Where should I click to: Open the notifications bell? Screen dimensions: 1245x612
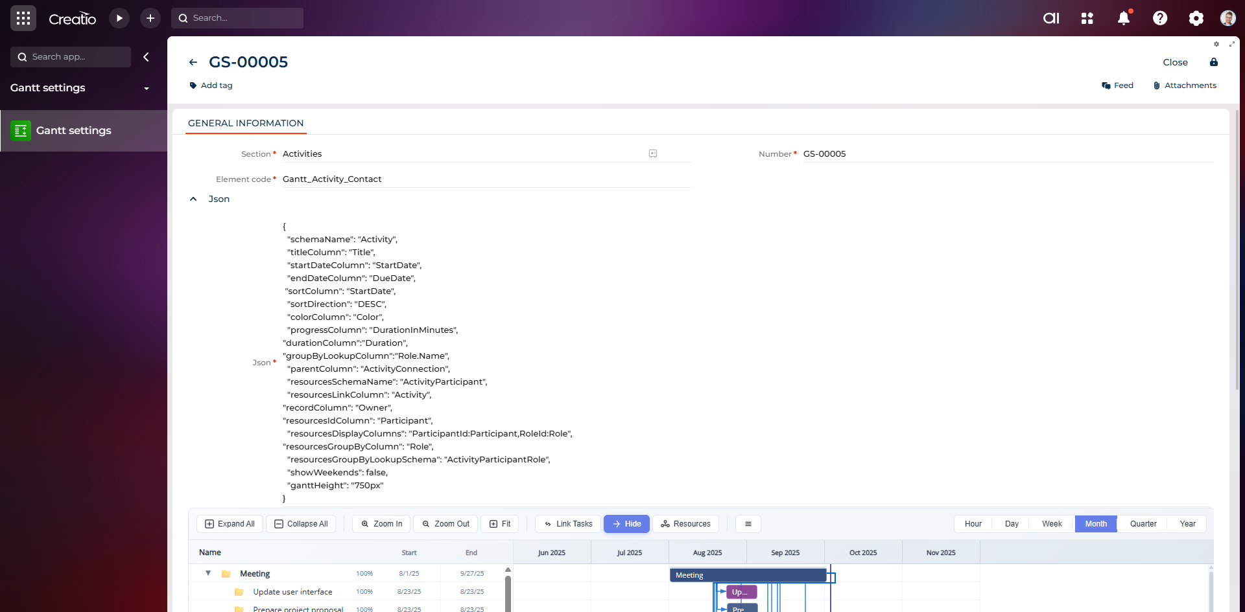[1124, 18]
